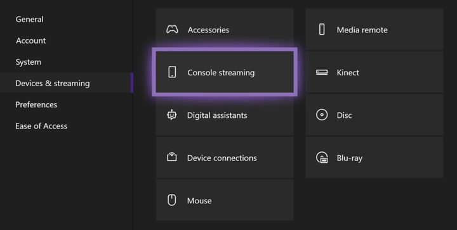
Task: Open the Media remote label
Action: click(362, 30)
